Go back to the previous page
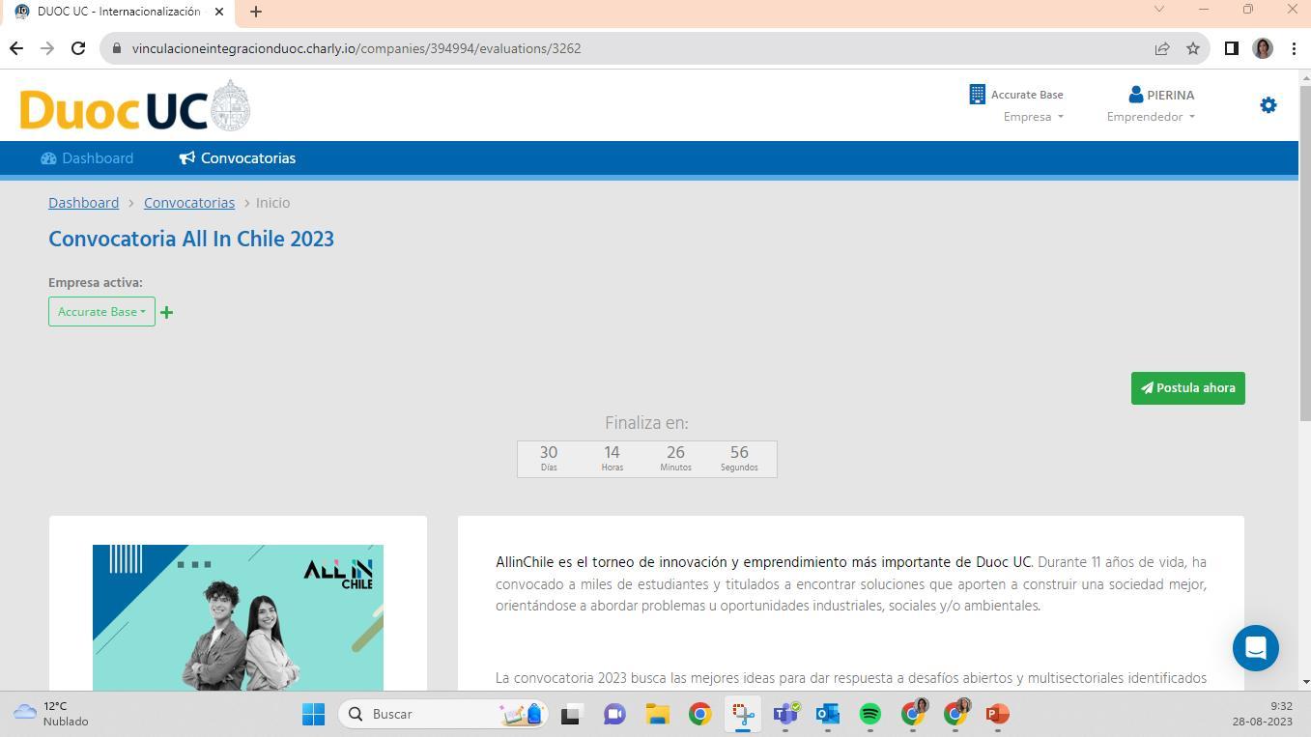The image size is (1311, 737). [x=16, y=48]
